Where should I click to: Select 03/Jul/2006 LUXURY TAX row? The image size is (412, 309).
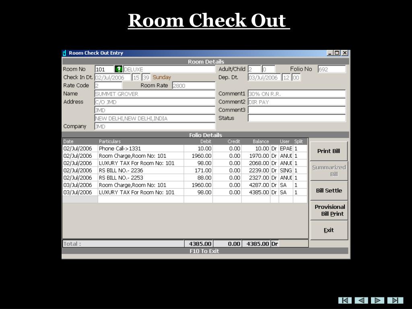pos(185,192)
